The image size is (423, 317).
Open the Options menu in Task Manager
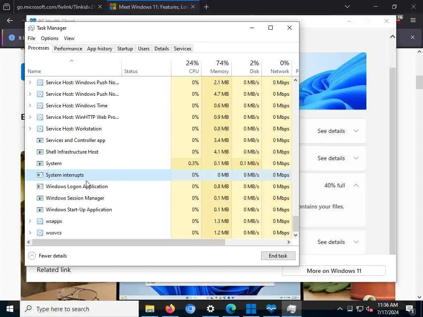pos(50,38)
